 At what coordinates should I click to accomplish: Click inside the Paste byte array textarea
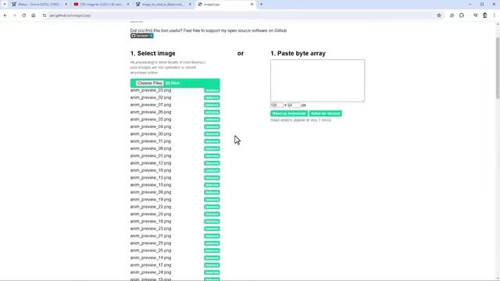317,80
